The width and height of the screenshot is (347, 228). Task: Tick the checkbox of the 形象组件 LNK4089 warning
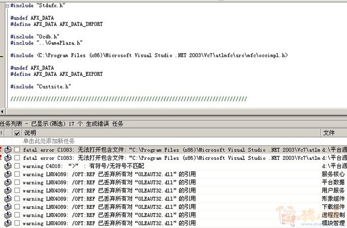(17, 198)
